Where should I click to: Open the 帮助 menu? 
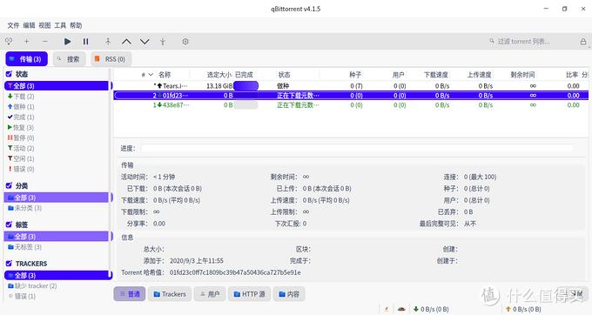pyautogui.click(x=76, y=25)
